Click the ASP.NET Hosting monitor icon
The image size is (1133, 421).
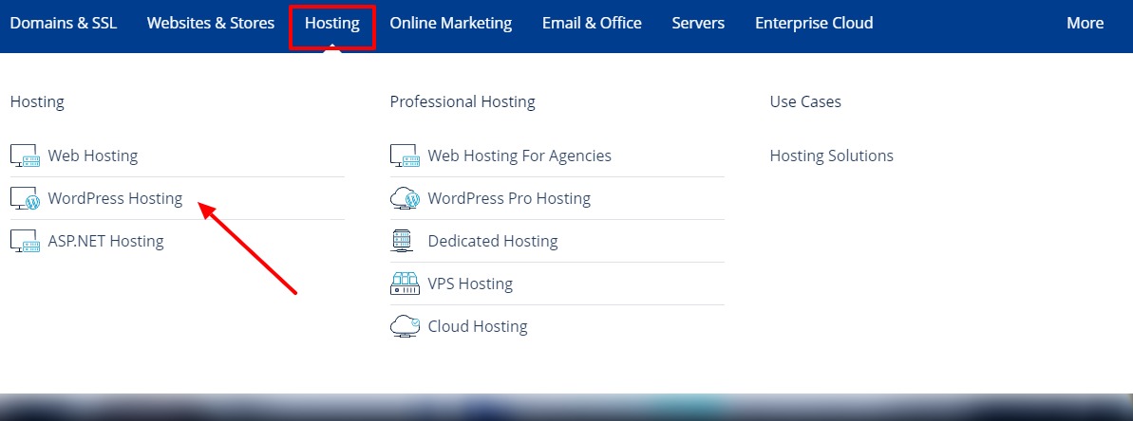point(25,241)
